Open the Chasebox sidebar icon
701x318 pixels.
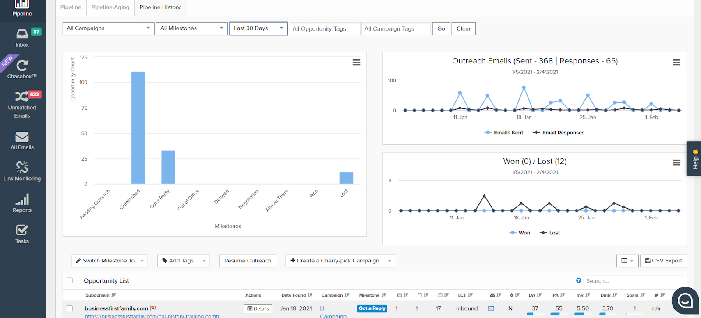point(22,69)
